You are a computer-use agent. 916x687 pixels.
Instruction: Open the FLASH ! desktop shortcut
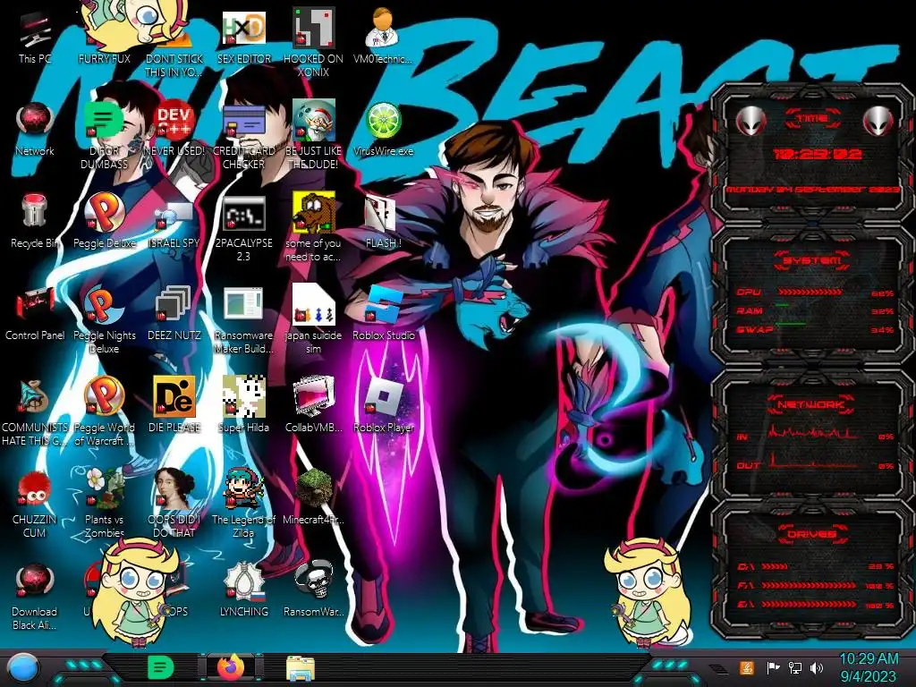[383, 222]
